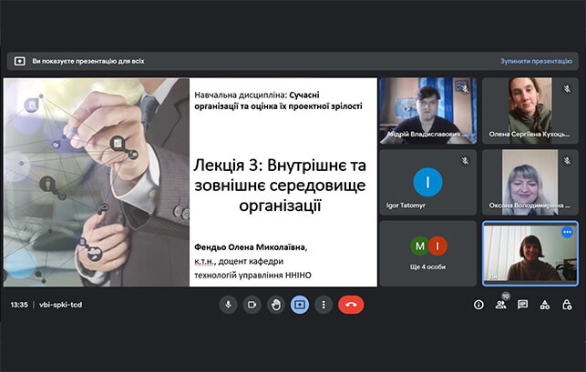Select Андрій Владиславович video tile
This screenshot has height=372, width=586.
(427, 109)
